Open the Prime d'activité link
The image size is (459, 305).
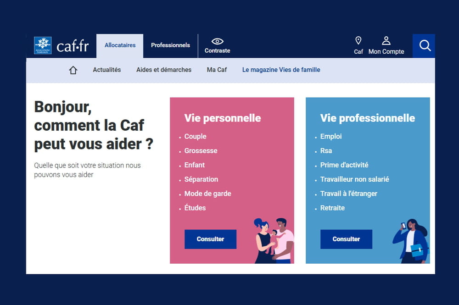(344, 165)
